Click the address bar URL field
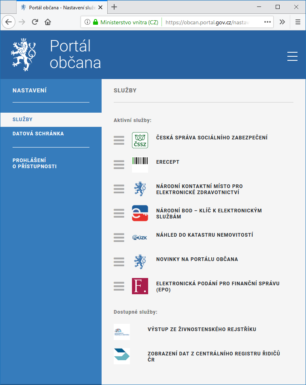The image size is (306, 385). click(x=210, y=22)
